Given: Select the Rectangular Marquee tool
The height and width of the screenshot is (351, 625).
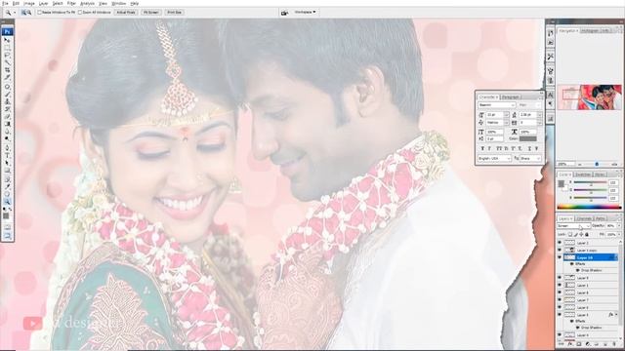Looking at the screenshot, I should (x=7, y=48).
